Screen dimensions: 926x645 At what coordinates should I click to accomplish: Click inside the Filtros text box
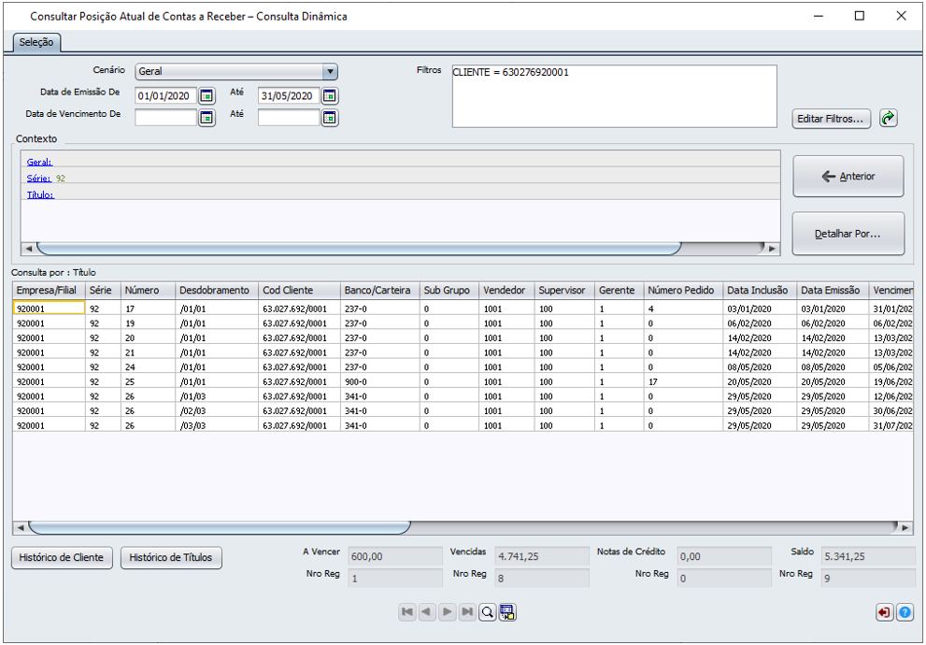614,96
